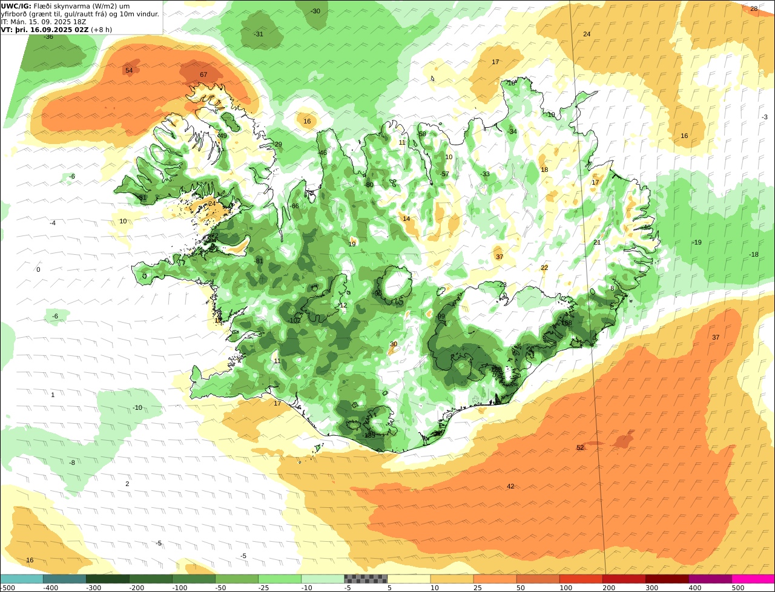
Task: Pick the pale yellow 5 to 10 swatch
Action: (409, 579)
